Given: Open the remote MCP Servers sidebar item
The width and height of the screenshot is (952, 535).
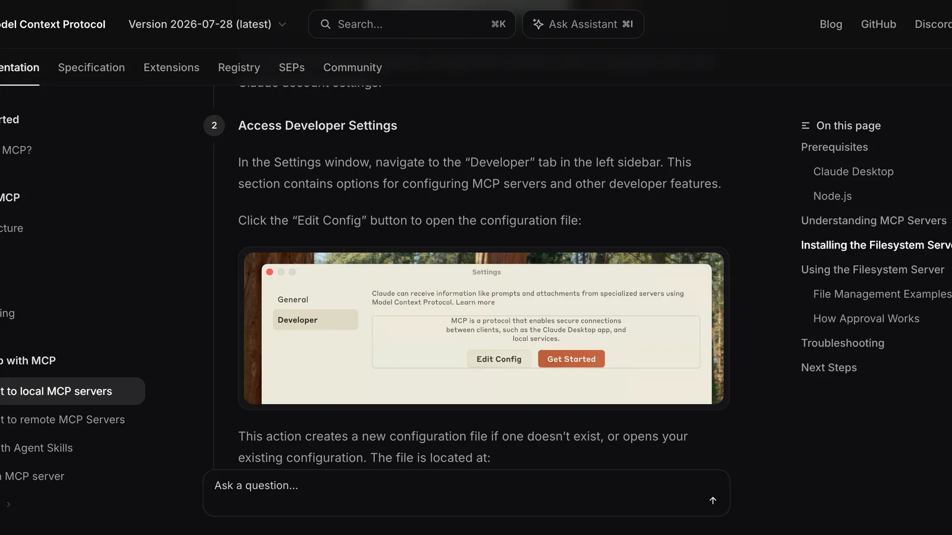Looking at the screenshot, I should [62, 420].
